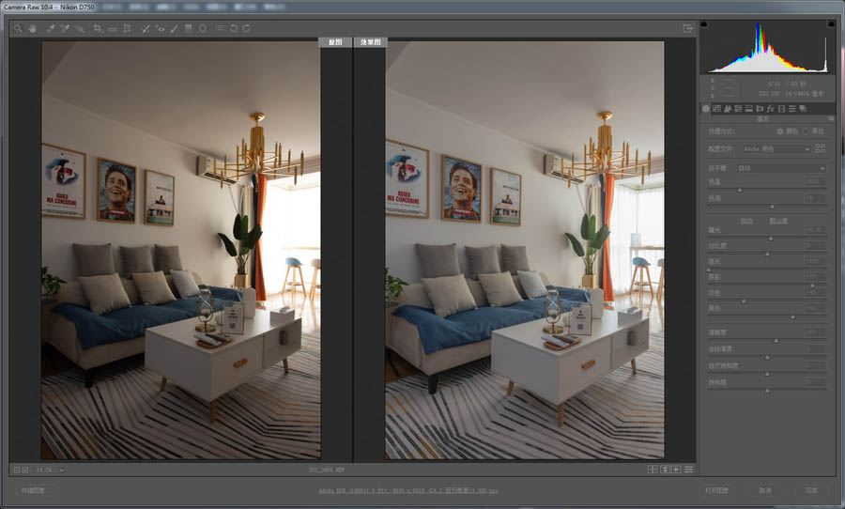Rotate image clockwise
The width and height of the screenshot is (845, 509).
pyautogui.click(x=246, y=28)
